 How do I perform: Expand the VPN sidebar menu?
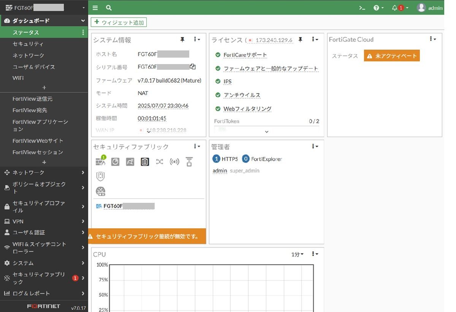[44, 221]
